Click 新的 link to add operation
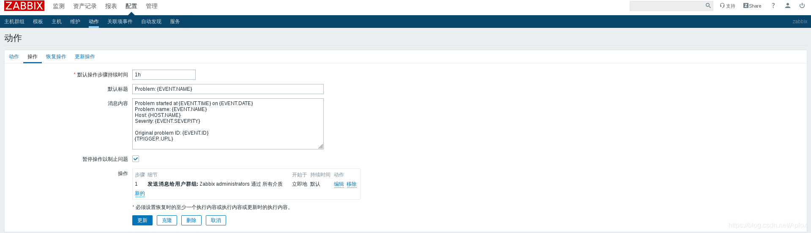811x233 pixels. (140, 193)
